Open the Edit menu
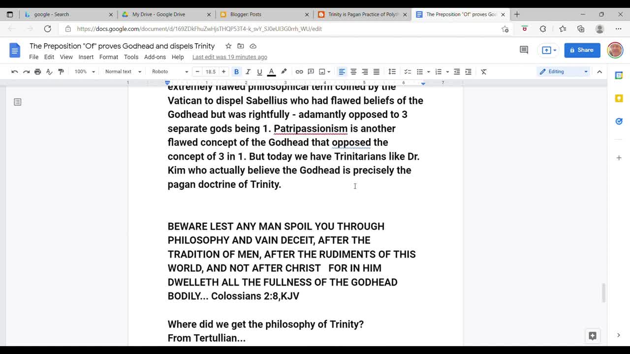 [49, 57]
